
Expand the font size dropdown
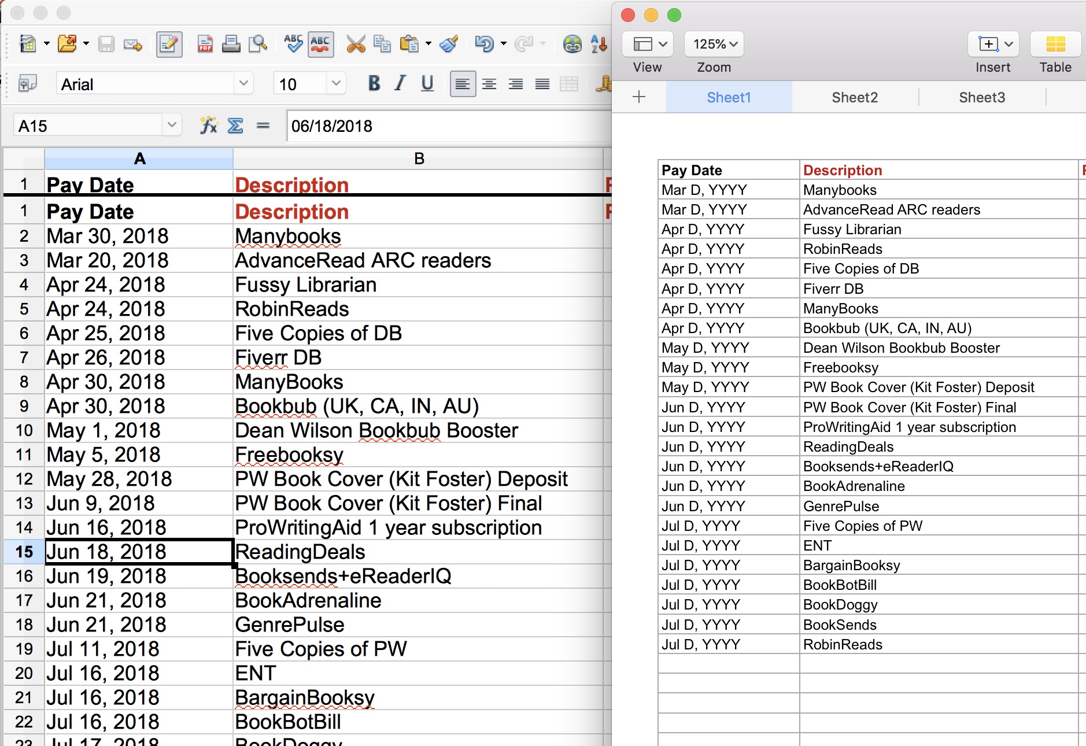point(336,84)
